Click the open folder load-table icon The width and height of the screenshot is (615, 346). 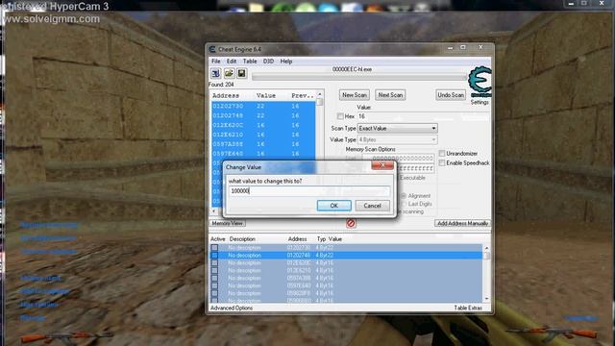[229, 73]
